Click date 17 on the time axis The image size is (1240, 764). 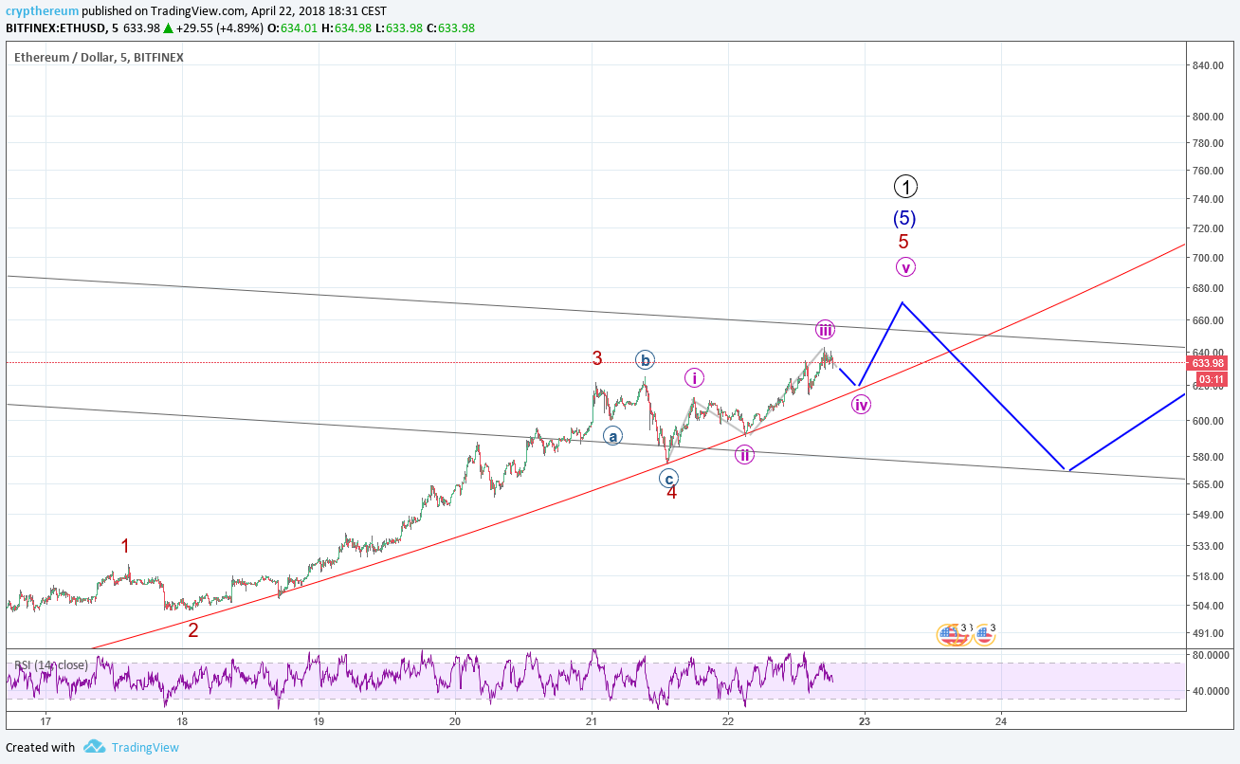pos(46,721)
